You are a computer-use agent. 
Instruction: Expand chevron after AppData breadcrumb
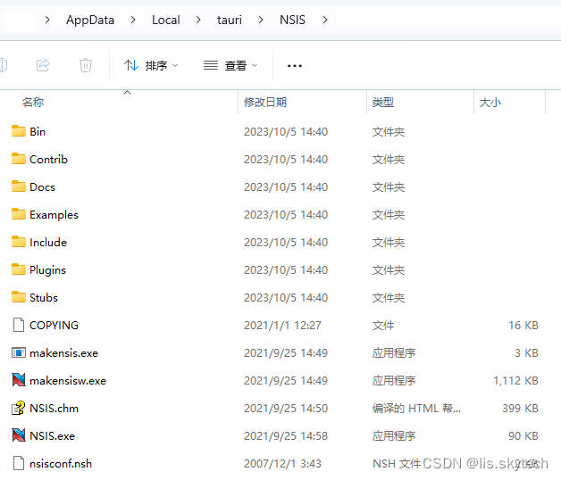pyautogui.click(x=133, y=20)
